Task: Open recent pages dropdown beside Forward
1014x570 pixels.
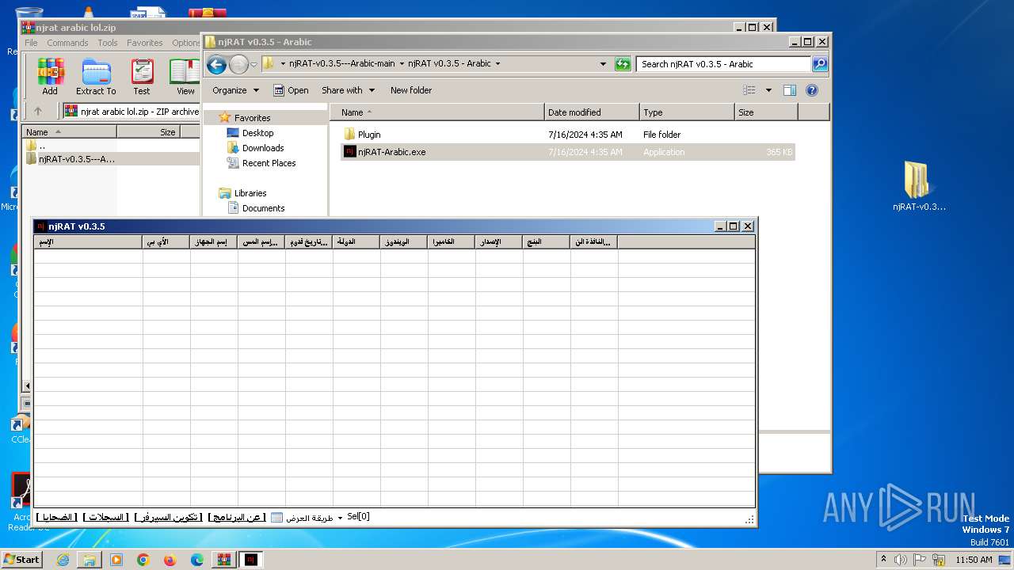Action: (253, 64)
